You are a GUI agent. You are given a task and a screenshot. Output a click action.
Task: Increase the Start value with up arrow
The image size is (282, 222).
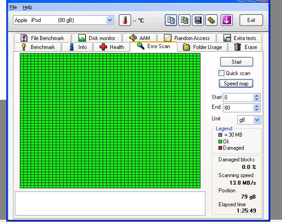(x=257, y=95)
